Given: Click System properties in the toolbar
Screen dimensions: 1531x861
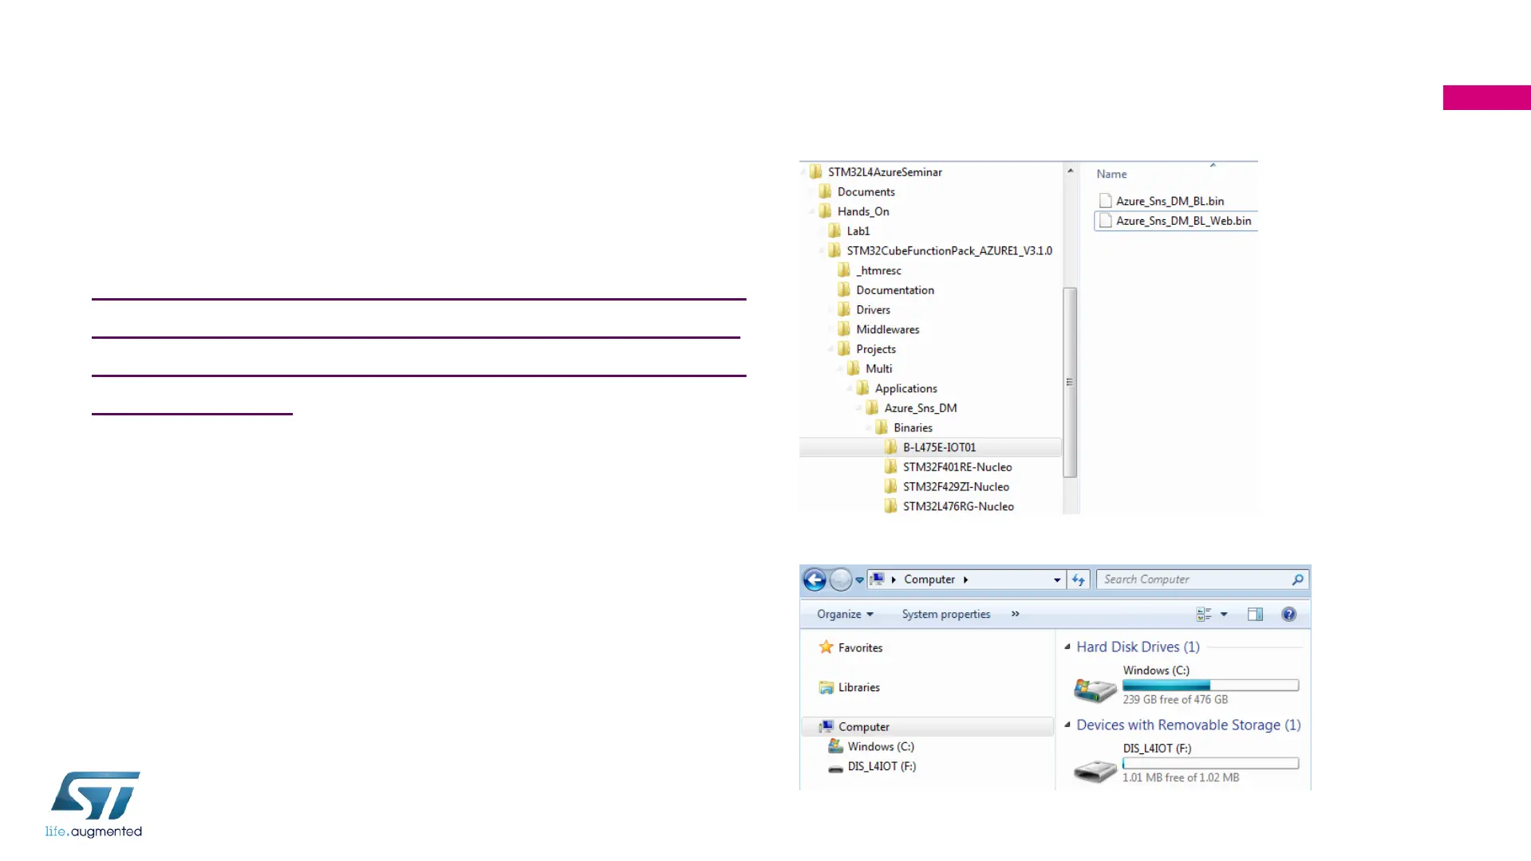Looking at the screenshot, I should tap(946, 614).
